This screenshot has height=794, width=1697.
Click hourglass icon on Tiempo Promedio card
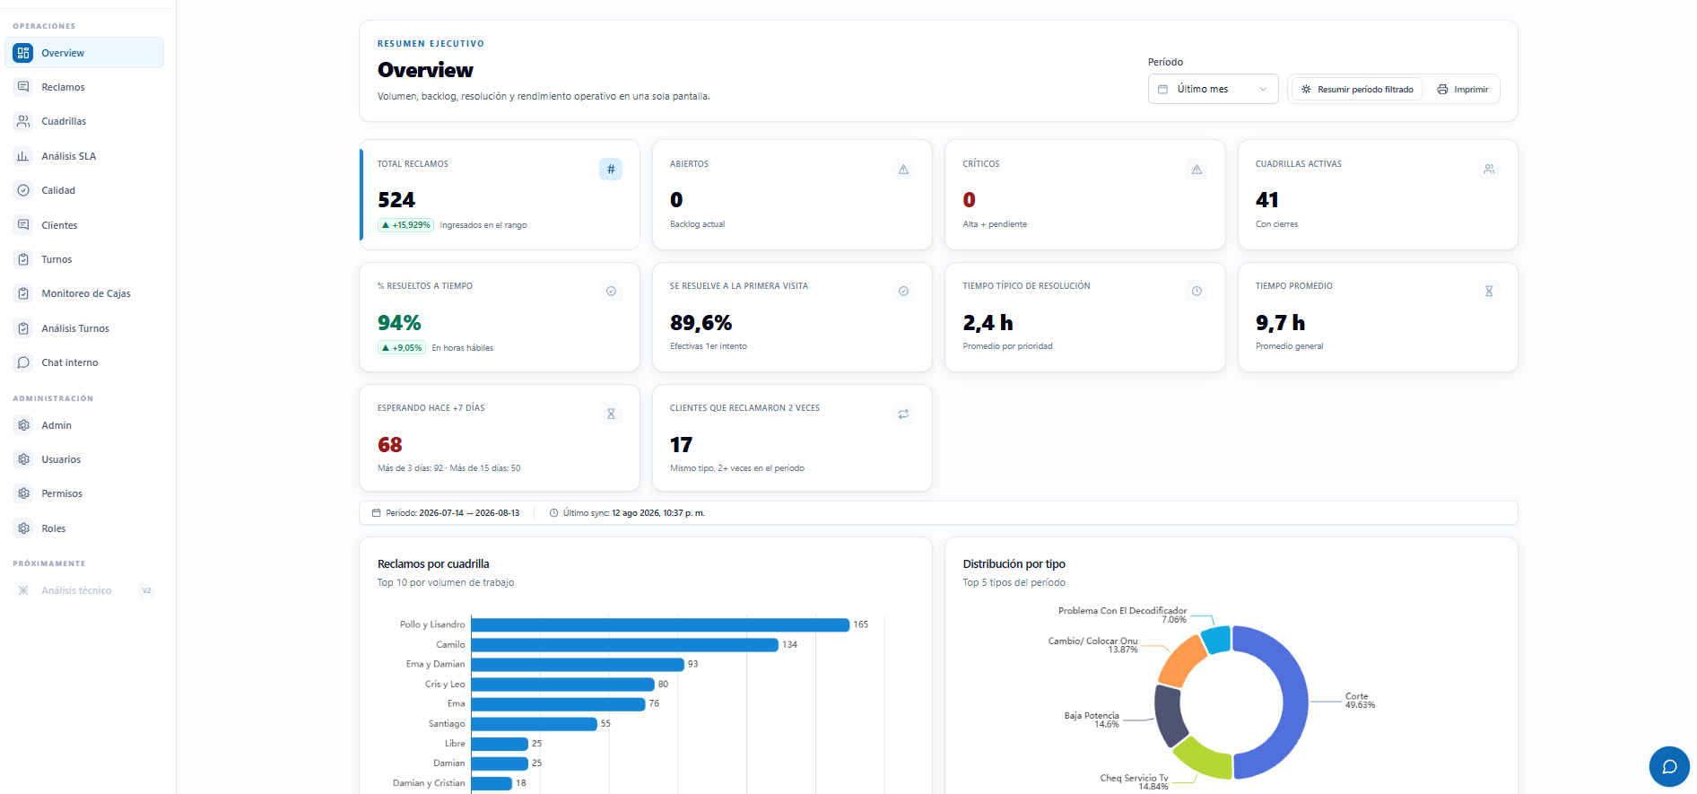pyautogui.click(x=1489, y=291)
